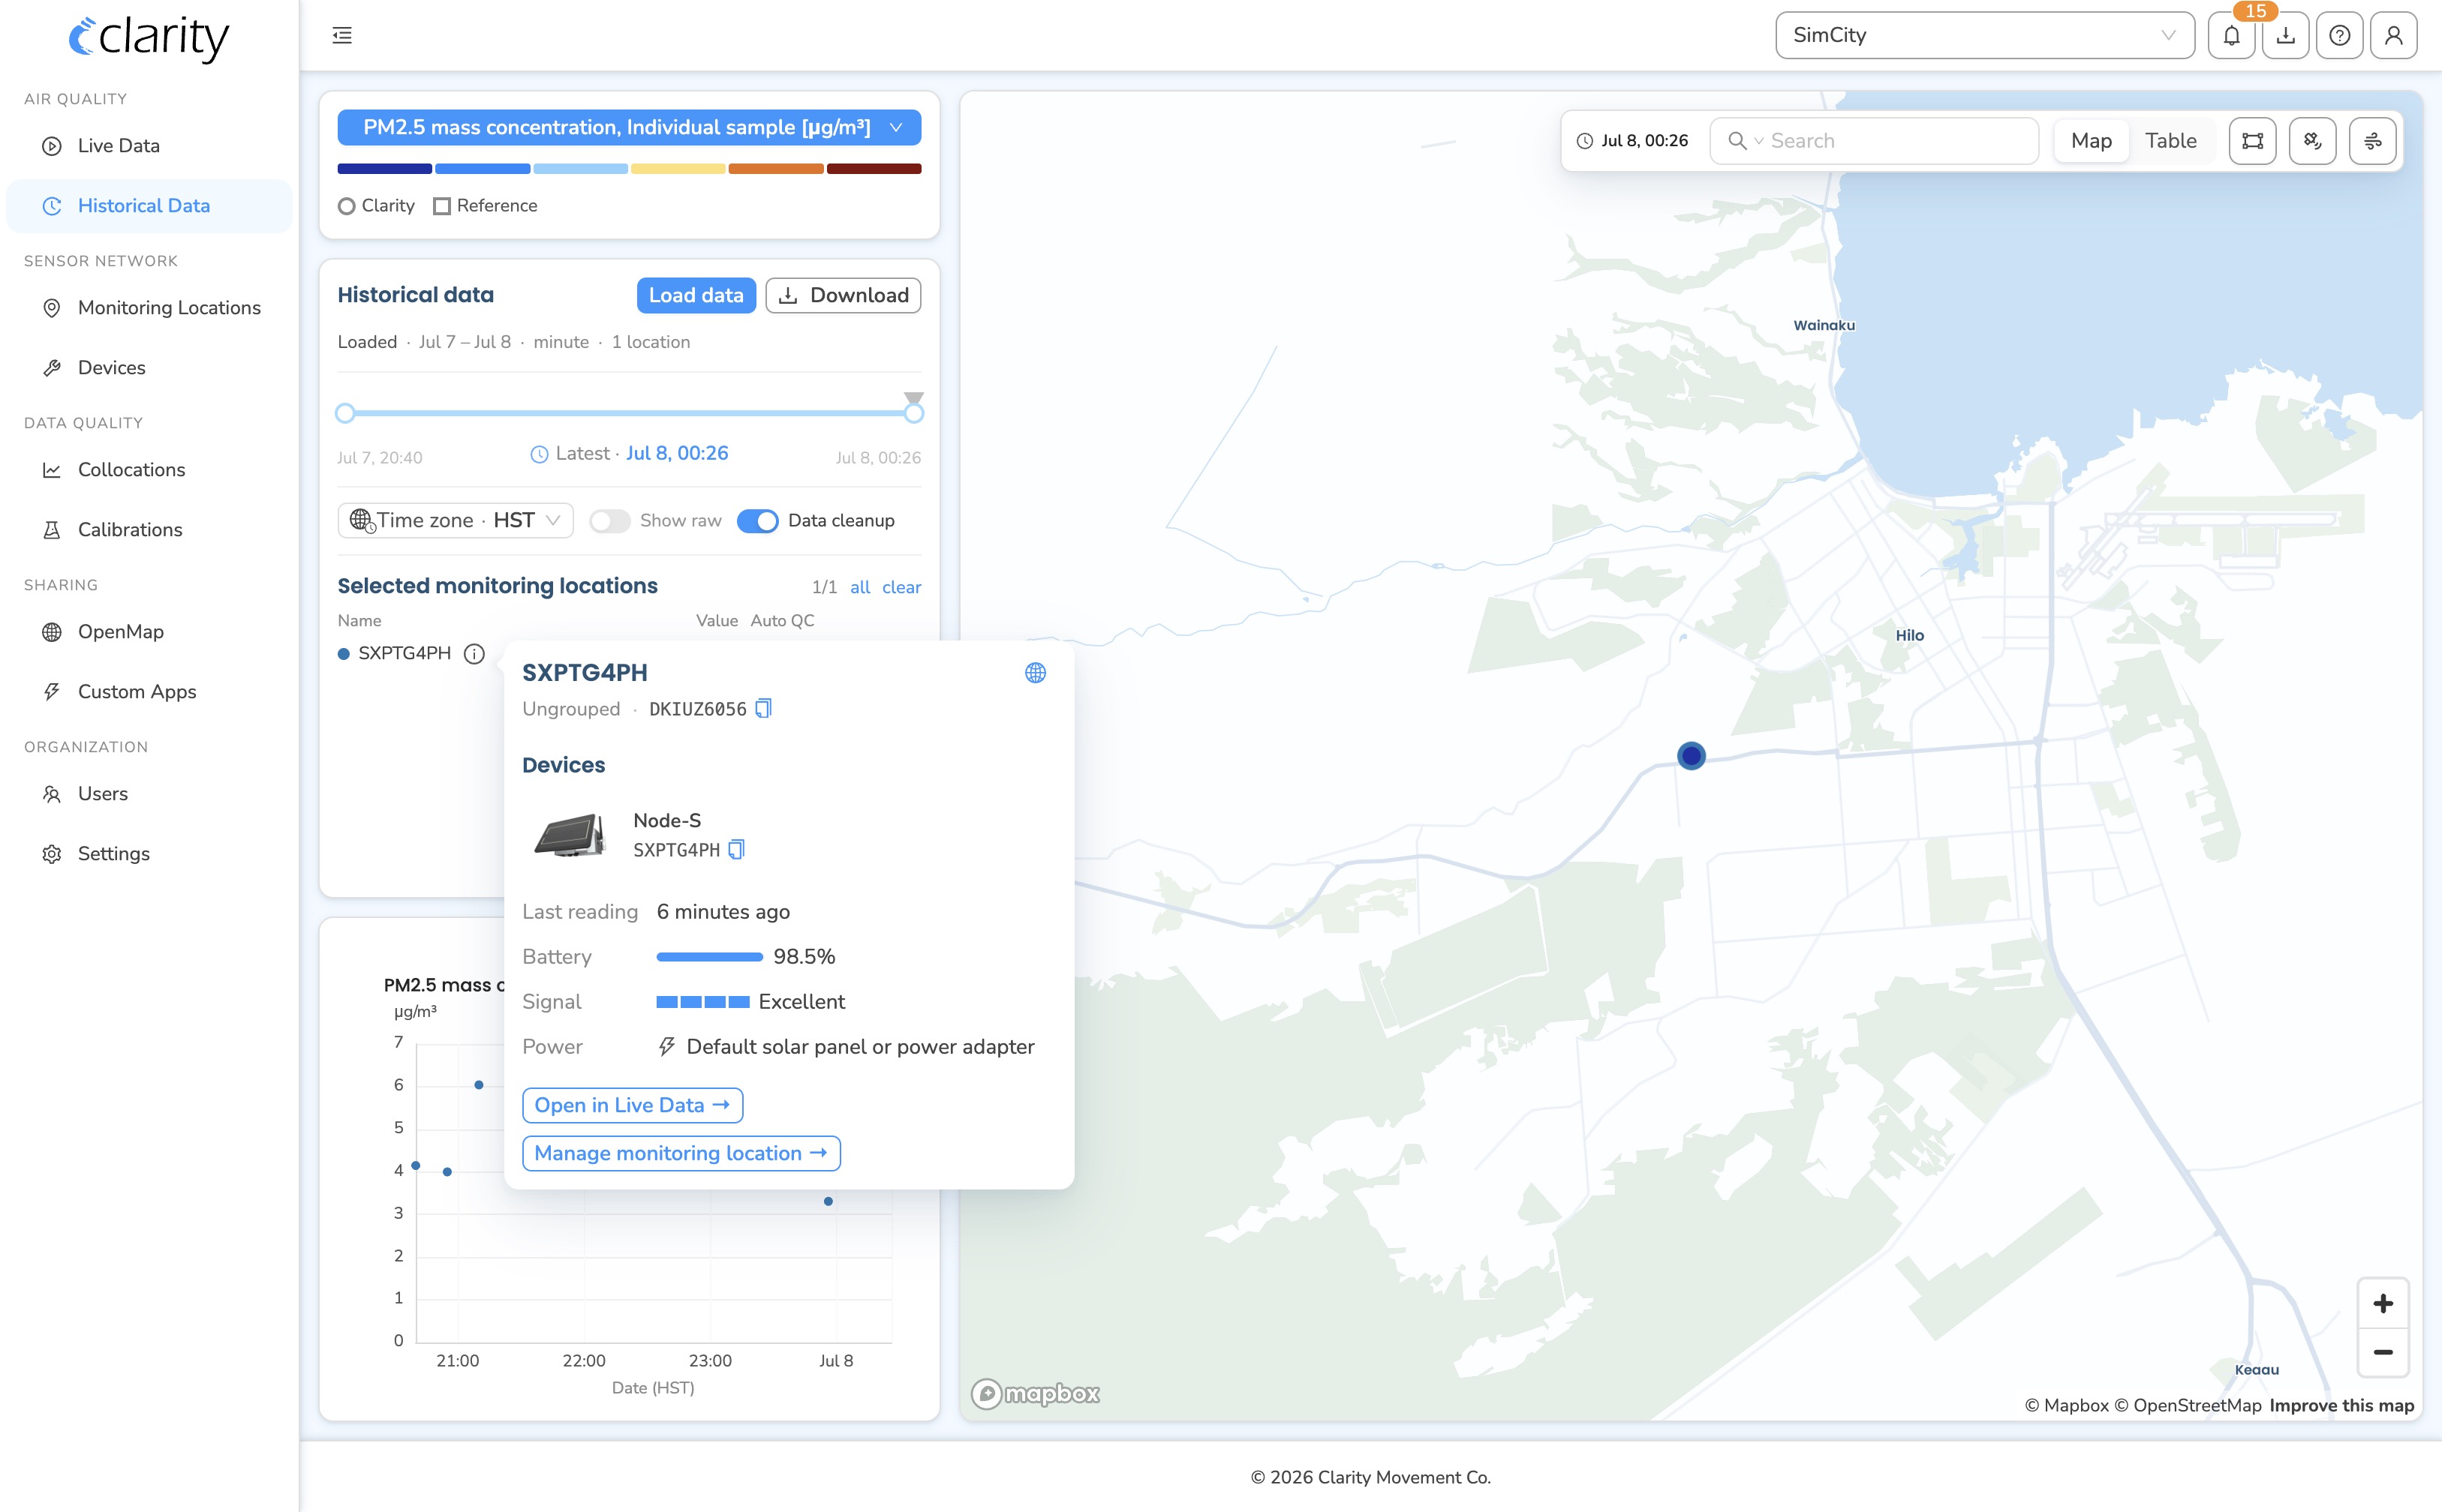Open the notifications bell
2442x1512 pixels.
(x=2231, y=36)
